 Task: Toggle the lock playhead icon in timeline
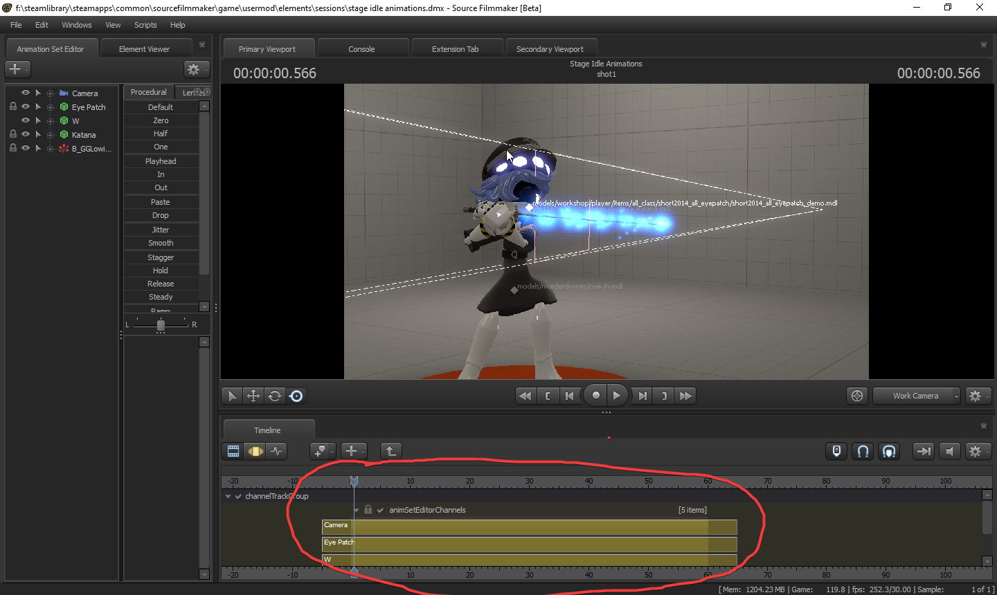(x=837, y=451)
